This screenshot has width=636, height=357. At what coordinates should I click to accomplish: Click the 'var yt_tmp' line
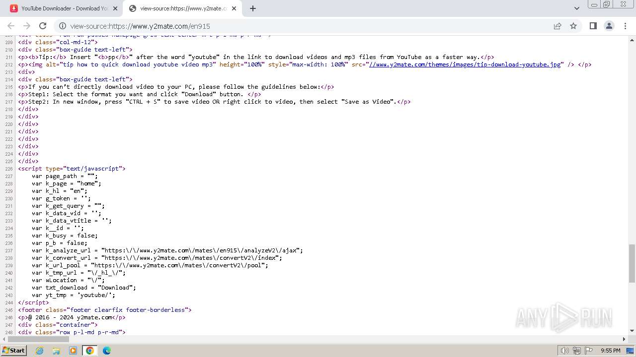[74, 295]
